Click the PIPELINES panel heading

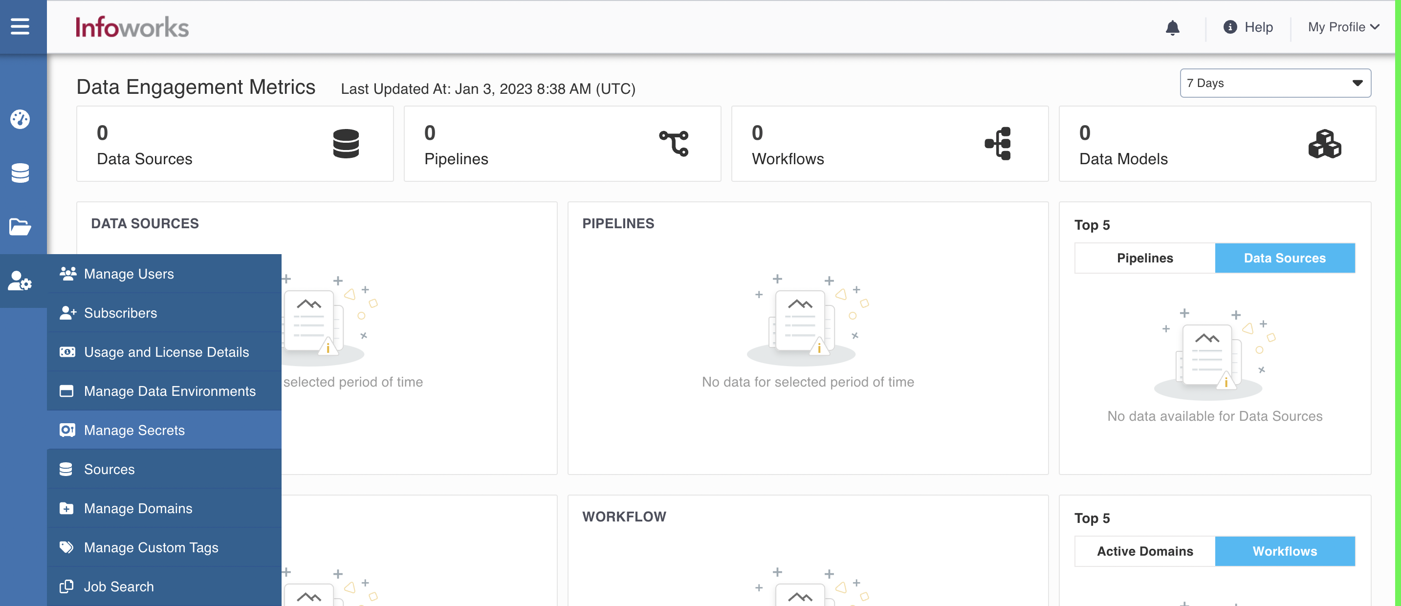tap(618, 223)
